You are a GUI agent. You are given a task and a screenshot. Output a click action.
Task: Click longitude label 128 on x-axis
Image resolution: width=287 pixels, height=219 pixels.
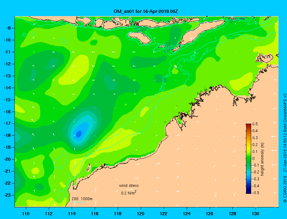pyautogui.click(x=233, y=214)
